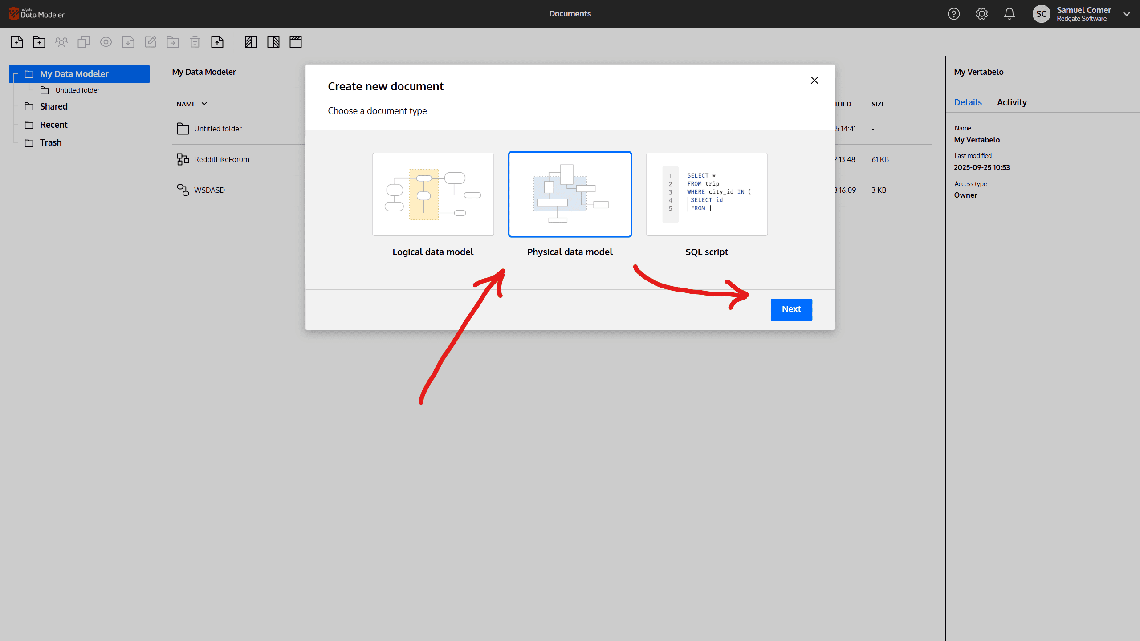1140x641 pixels.
Task: Click the new document toolbar icon
Action: [x=17, y=42]
